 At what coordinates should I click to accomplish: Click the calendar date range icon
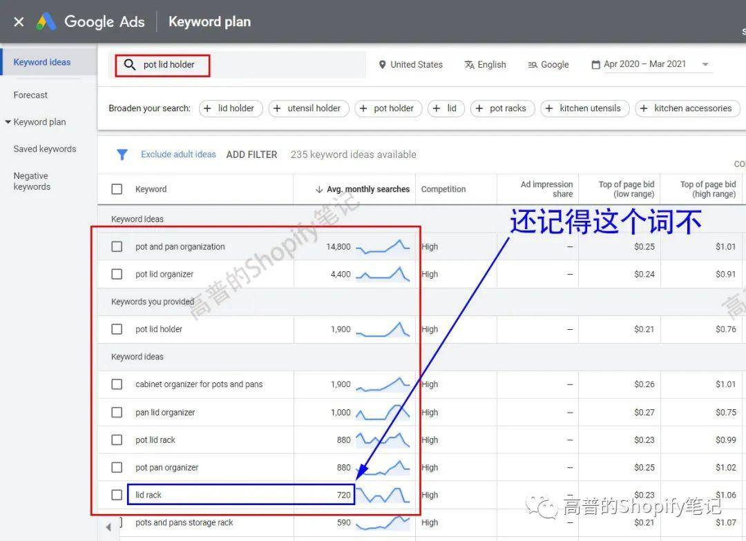pos(595,65)
